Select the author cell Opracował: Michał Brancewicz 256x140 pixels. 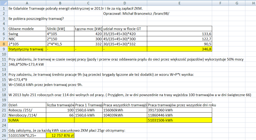[136, 14]
